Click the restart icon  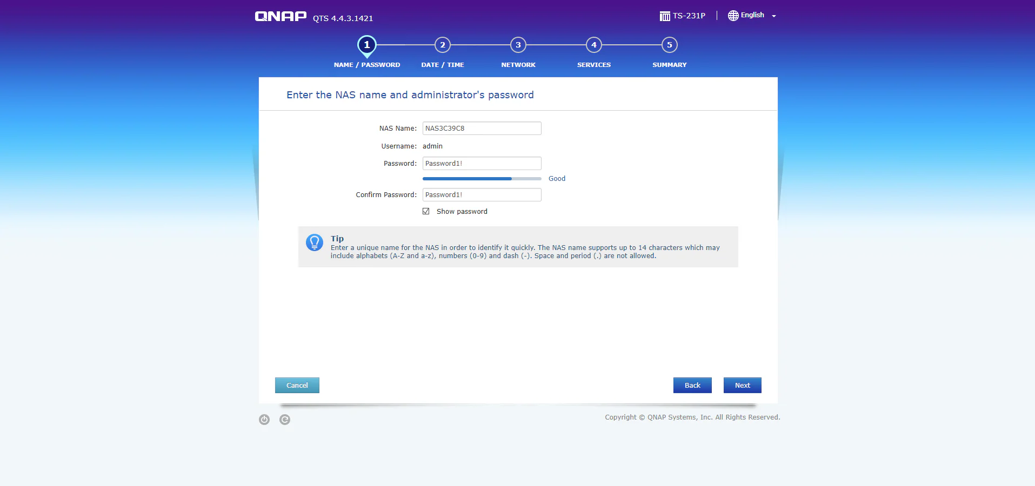285,420
